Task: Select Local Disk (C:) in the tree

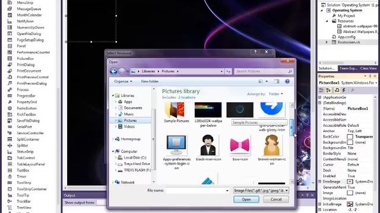Action: click(x=135, y=158)
